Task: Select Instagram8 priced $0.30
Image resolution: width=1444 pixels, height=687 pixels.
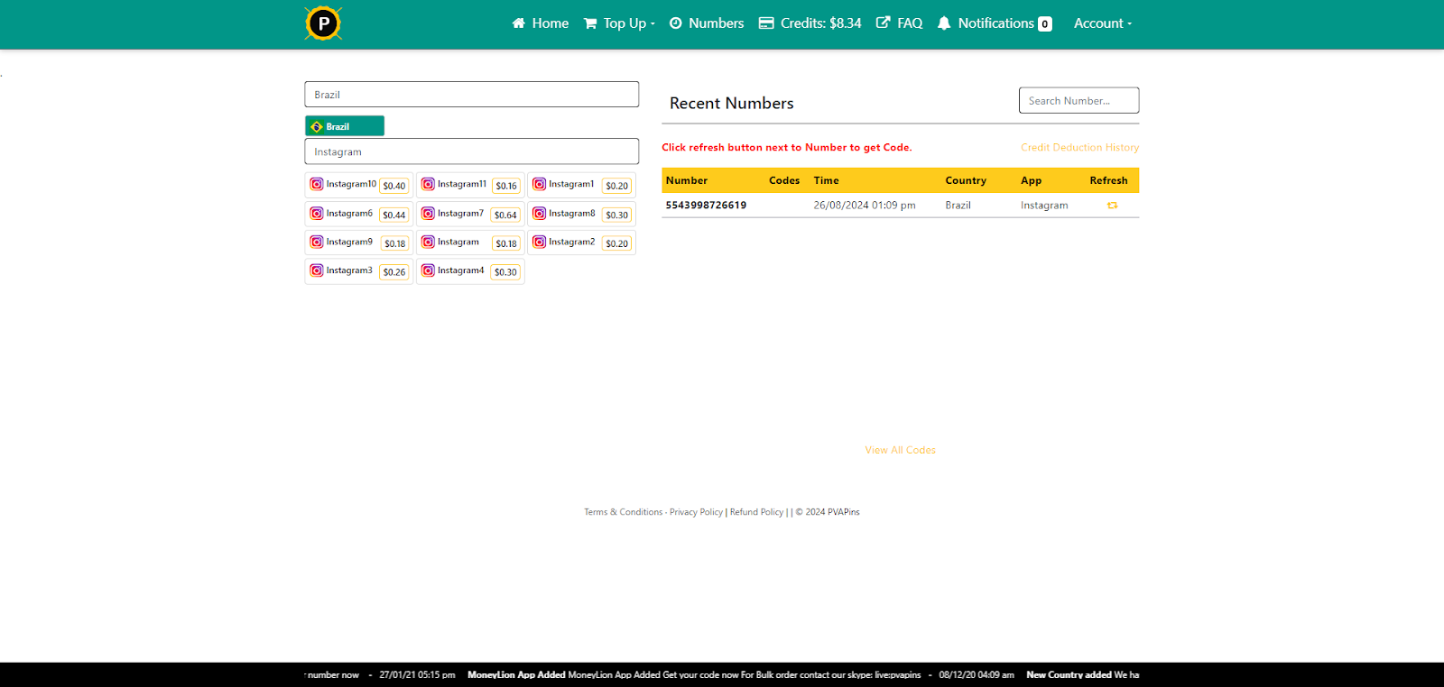Action: point(581,214)
